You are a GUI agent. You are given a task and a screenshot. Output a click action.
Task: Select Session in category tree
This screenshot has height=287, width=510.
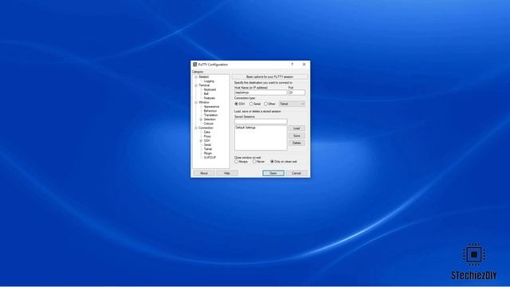coord(204,77)
